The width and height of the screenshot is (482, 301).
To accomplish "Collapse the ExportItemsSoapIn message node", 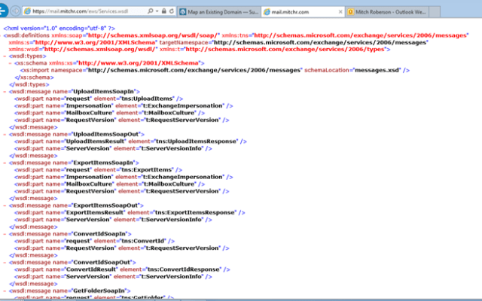I will (x=5, y=163).
